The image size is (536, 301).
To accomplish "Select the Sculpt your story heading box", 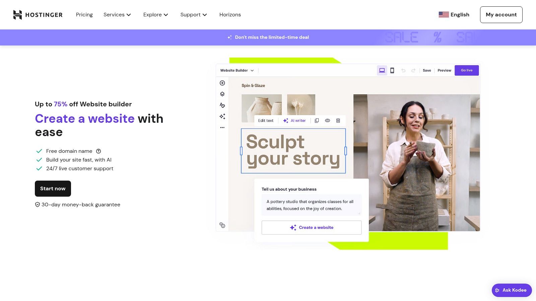I will click(x=293, y=151).
